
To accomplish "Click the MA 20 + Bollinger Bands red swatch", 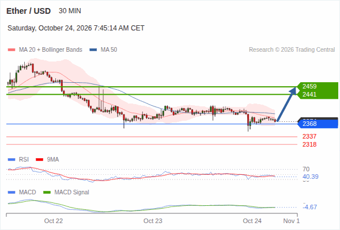I will click(x=12, y=50).
